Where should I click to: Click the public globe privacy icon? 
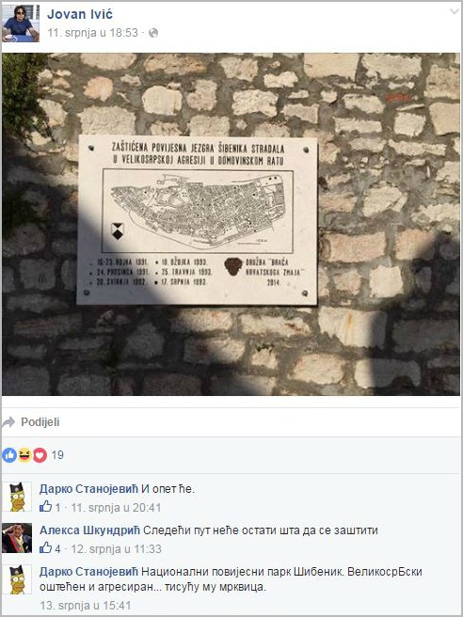pyautogui.click(x=153, y=33)
